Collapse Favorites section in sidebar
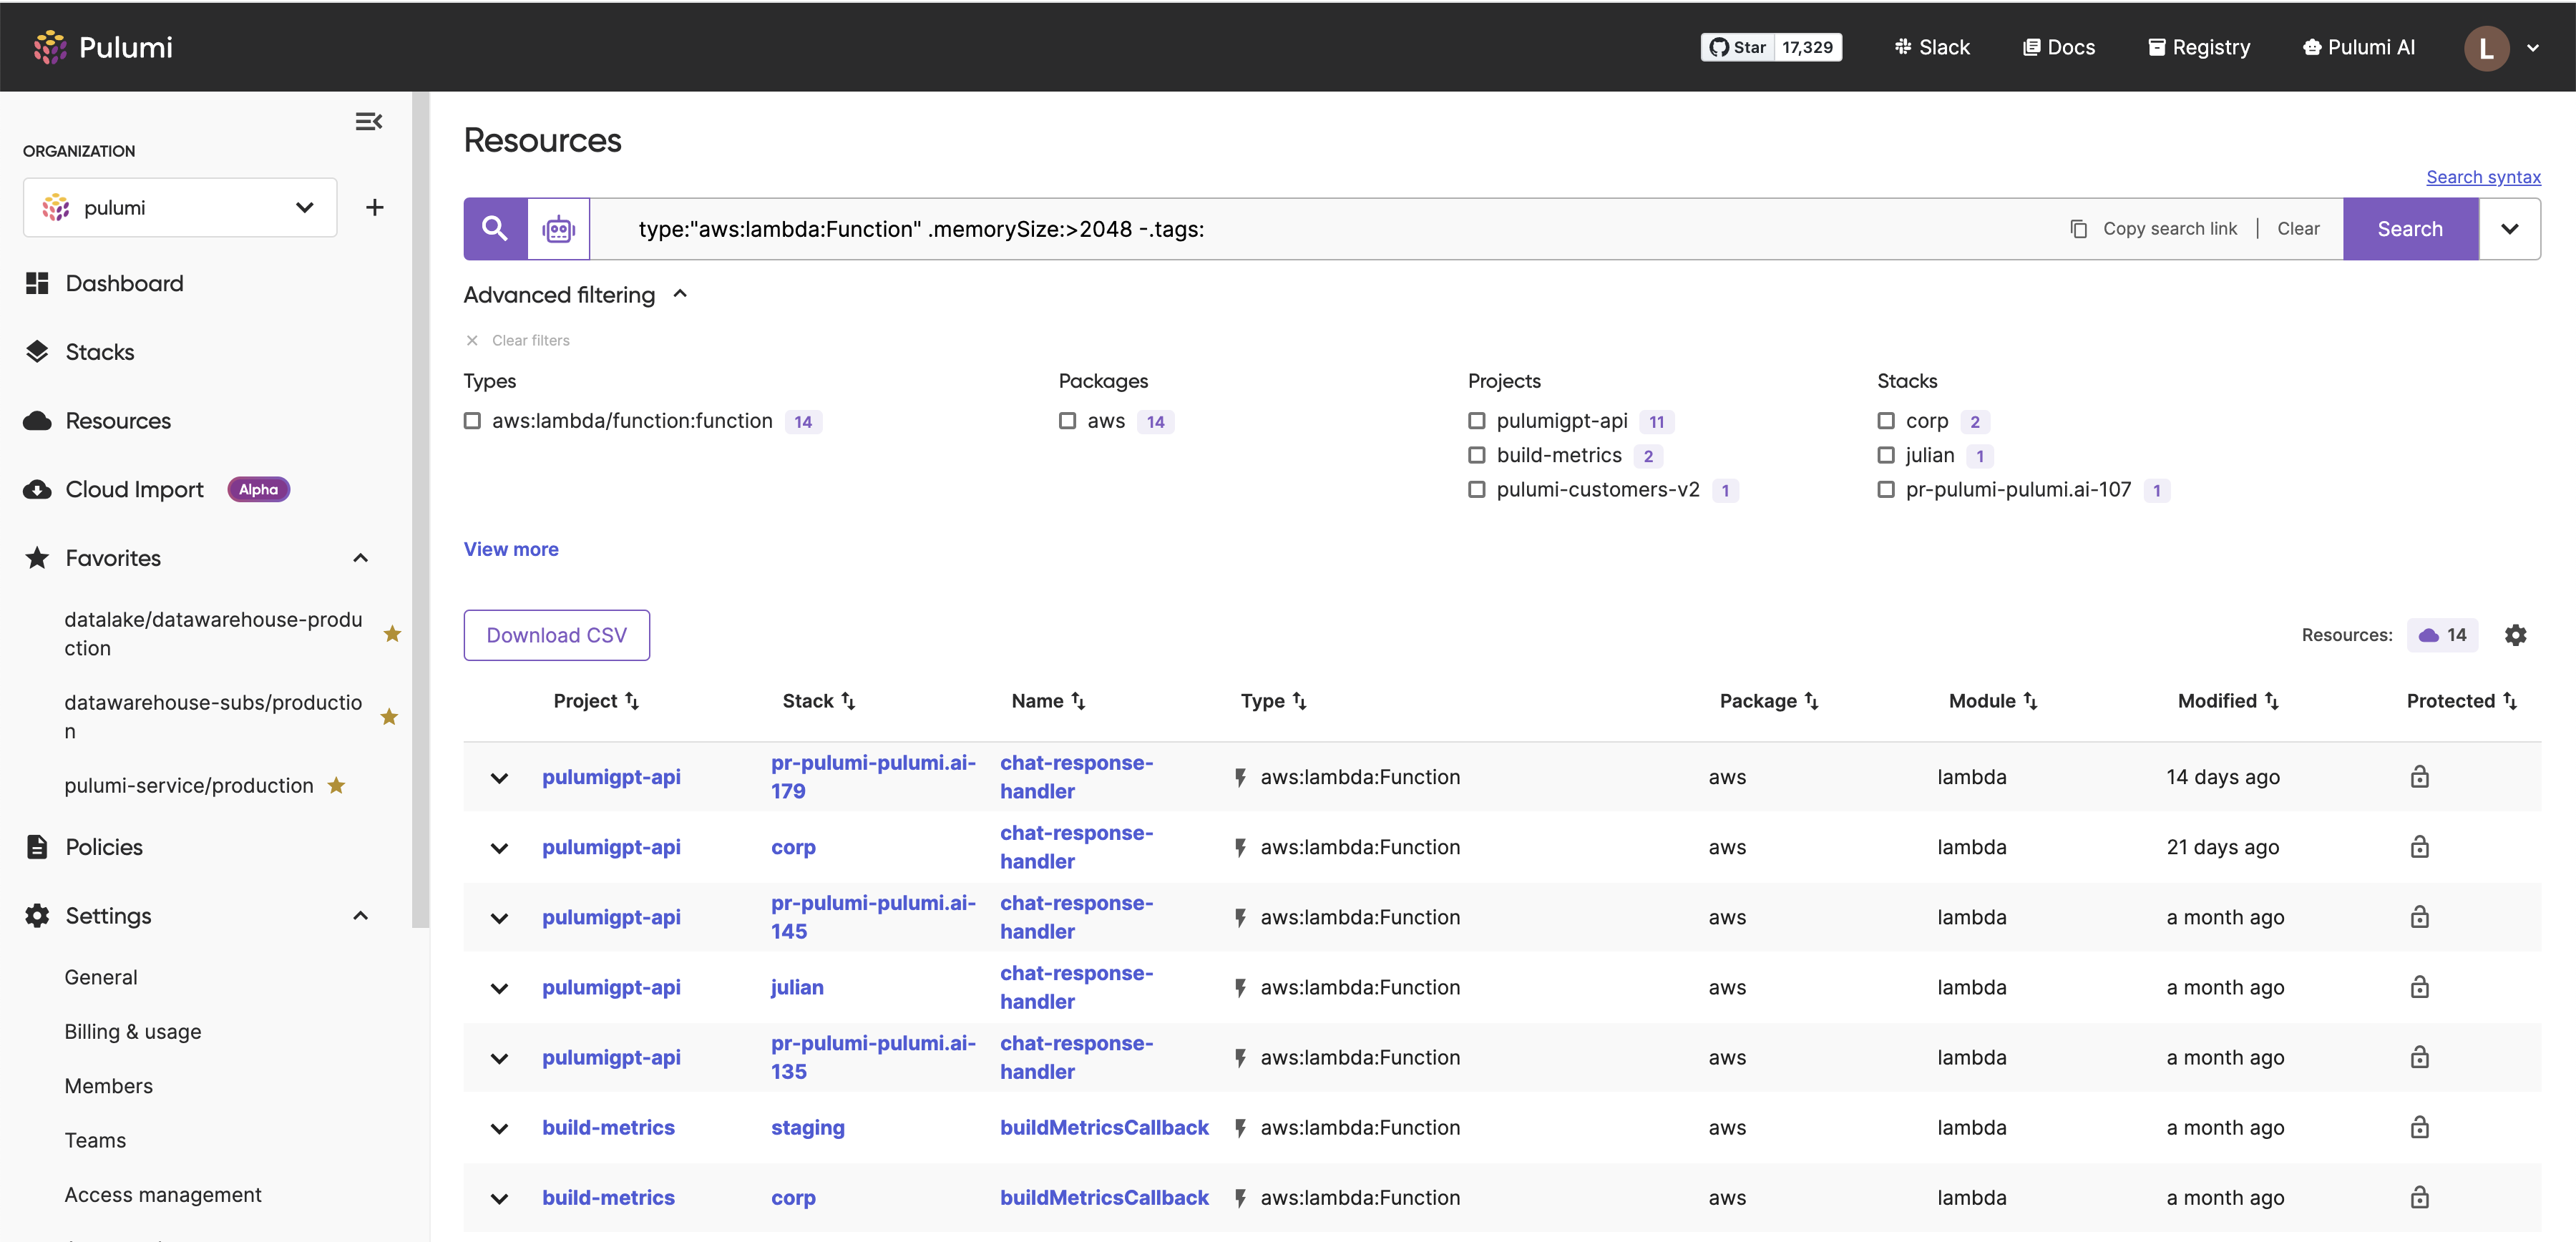2576x1242 pixels. 361,558
